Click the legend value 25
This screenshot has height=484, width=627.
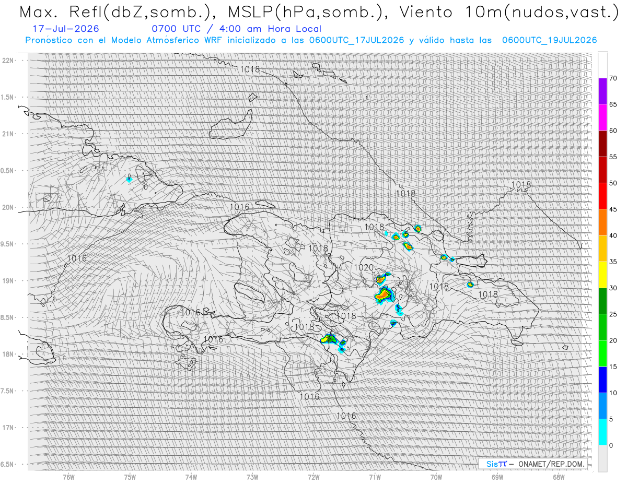click(613, 314)
